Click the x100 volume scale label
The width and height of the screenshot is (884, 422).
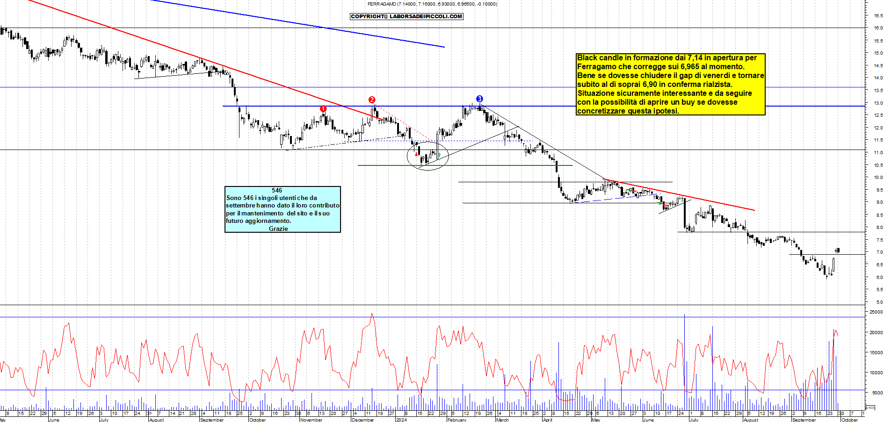[x=870, y=408]
